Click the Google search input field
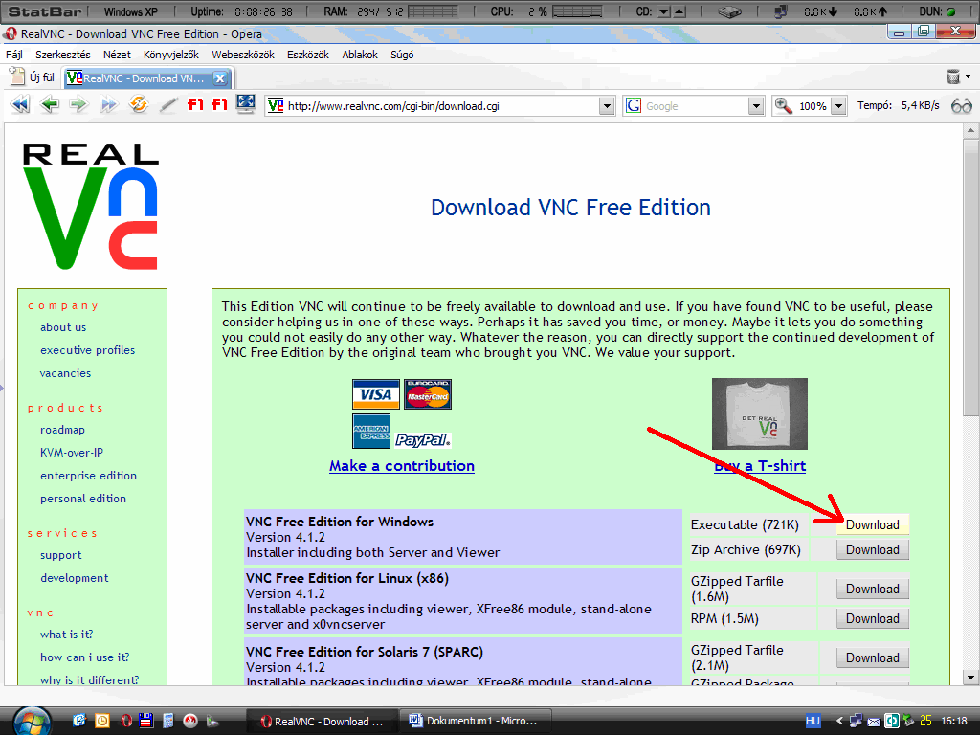Viewport: 980px width, 735px height. (x=695, y=106)
